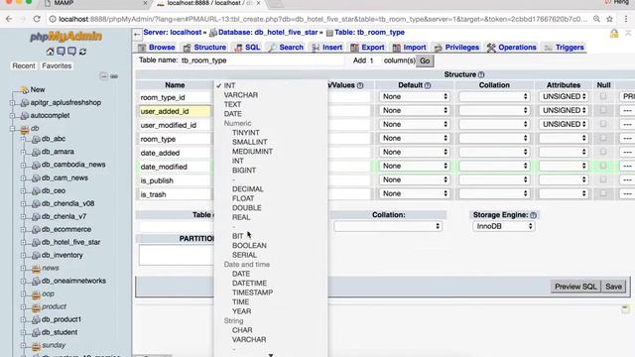The image size is (635, 357).
Task: Open the Privileges tab
Action: coord(456,48)
